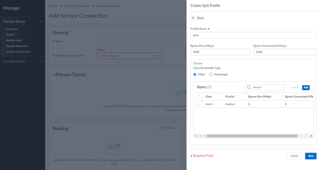320x170 pixels.
Task: Toggle the select-all header checkbox
Action: click(x=198, y=96)
